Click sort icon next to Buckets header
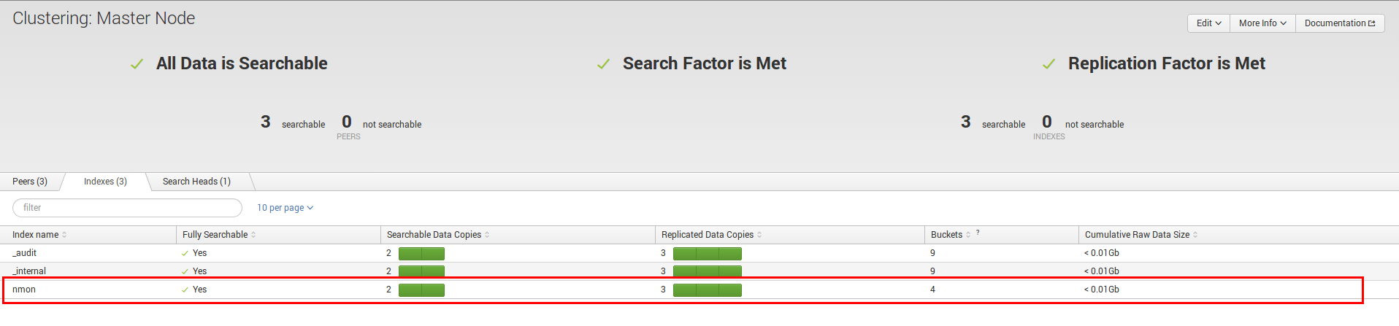 click(x=968, y=235)
